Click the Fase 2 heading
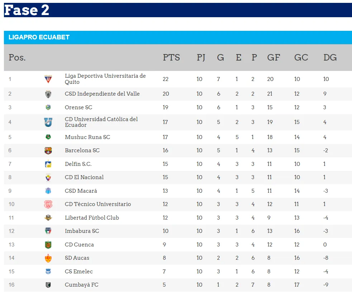This screenshot has height=292, width=352. click(27, 10)
